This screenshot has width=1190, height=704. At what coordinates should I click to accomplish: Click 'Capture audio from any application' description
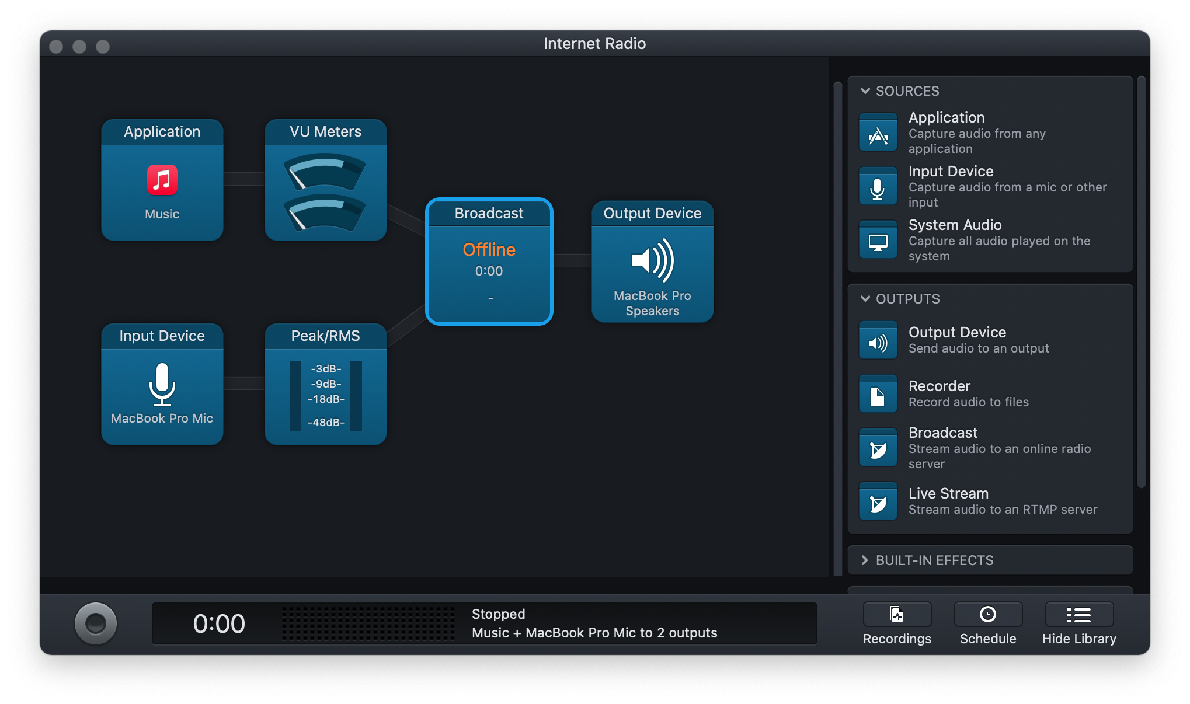(x=977, y=141)
